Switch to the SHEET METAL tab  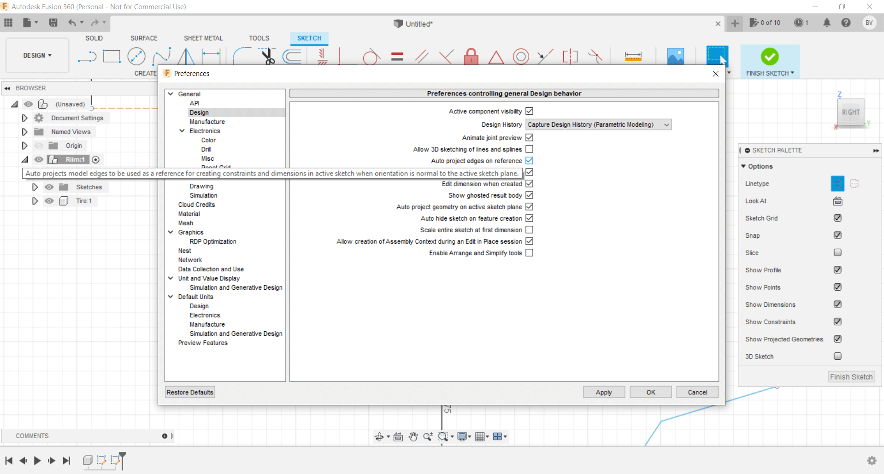[203, 38]
